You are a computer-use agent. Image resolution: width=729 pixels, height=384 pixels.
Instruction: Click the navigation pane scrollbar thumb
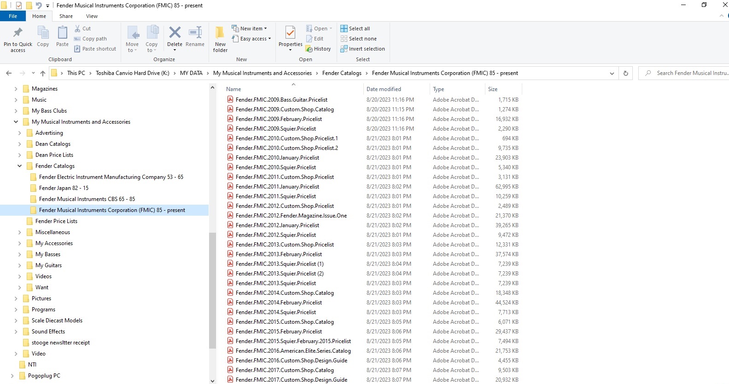pyautogui.click(x=212, y=290)
